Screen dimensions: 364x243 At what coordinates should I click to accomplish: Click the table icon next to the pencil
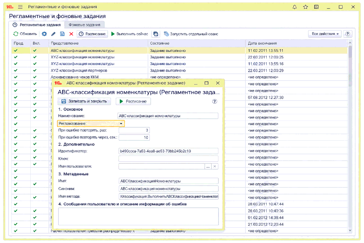click(x=62, y=34)
